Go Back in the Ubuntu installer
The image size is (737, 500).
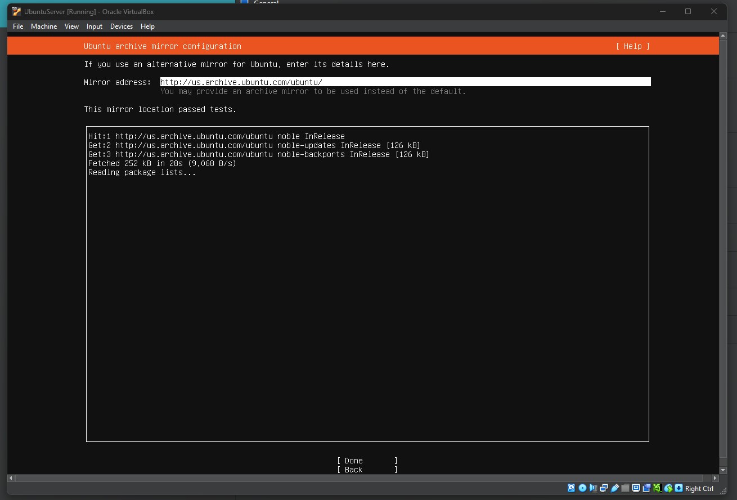coord(367,470)
